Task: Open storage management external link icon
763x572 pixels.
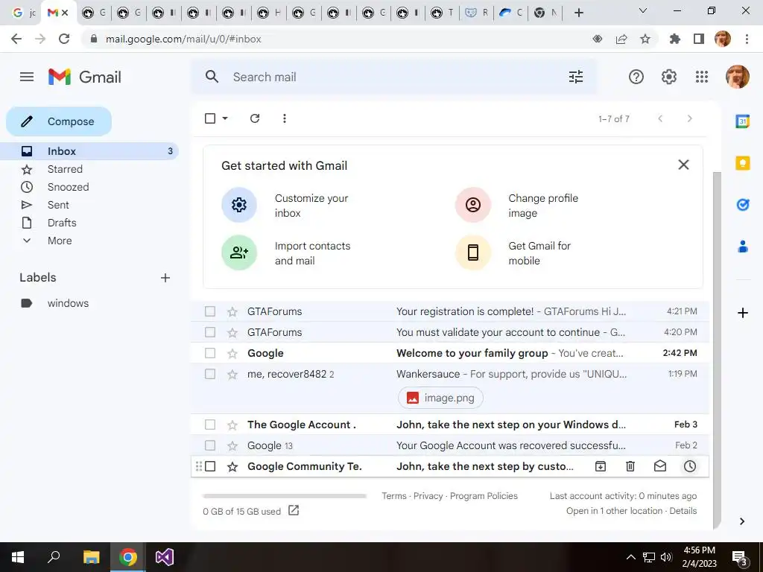Action: click(x=294, y=510)
